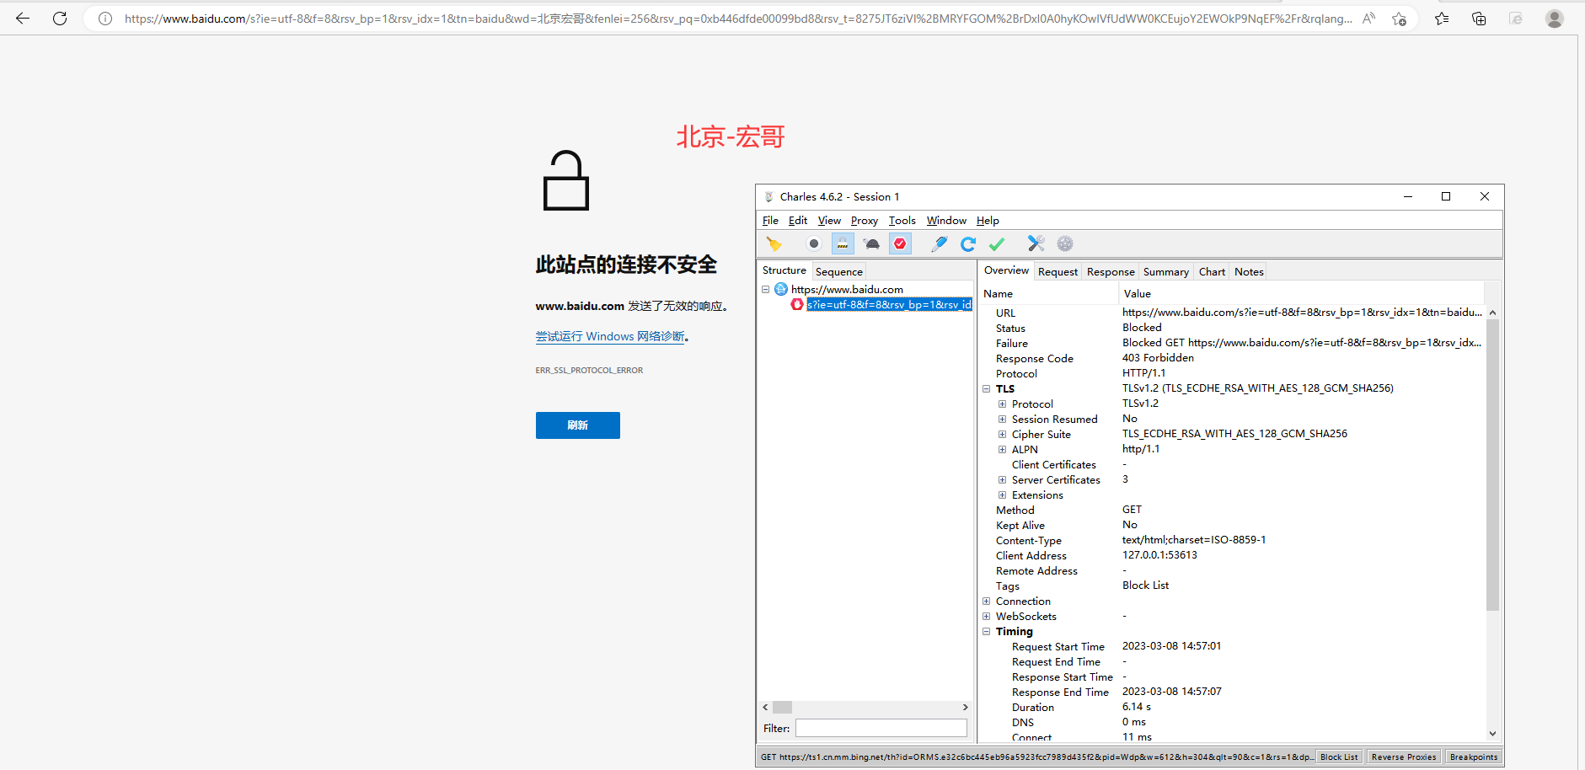Viewport: 1585px width, 770px height.
Task: Switch to the Sequence tab
Action: pos(838,271)
